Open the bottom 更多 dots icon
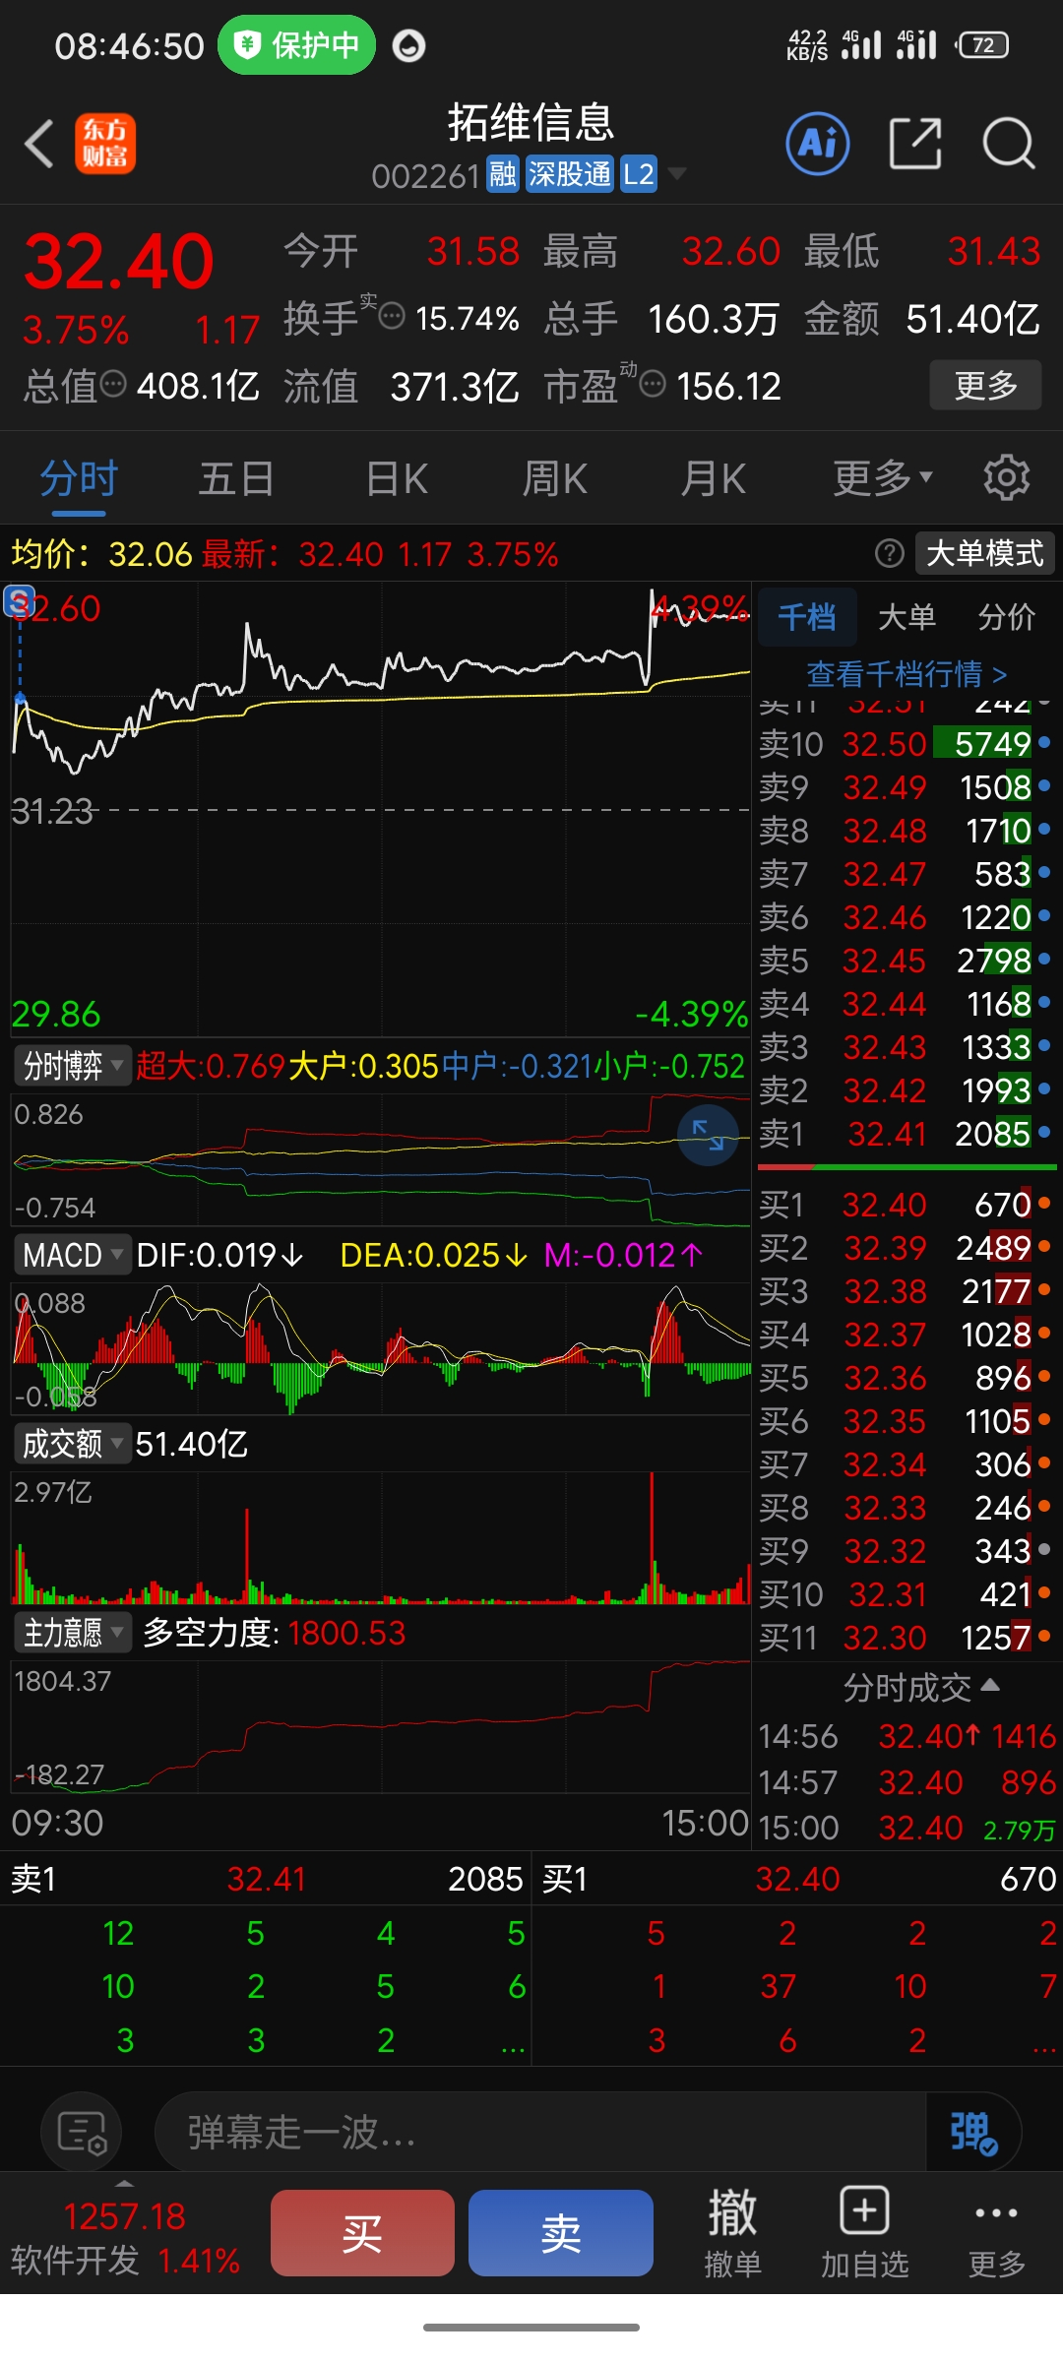1063x2362 pixels. (996, 2231)
